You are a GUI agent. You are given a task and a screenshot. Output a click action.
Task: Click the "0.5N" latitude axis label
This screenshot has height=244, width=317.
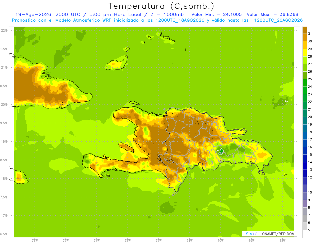(x=4, y=86)
